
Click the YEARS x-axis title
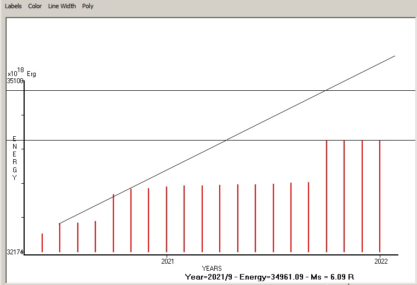click(x=212, y=268)
